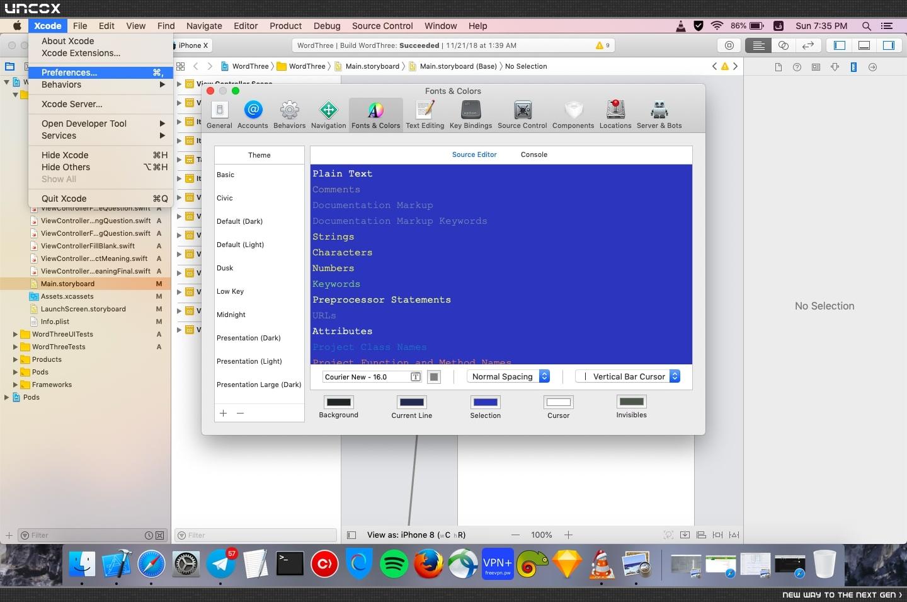
Task: Toggle recent files filter in navigator
Action: coord(149,535)
